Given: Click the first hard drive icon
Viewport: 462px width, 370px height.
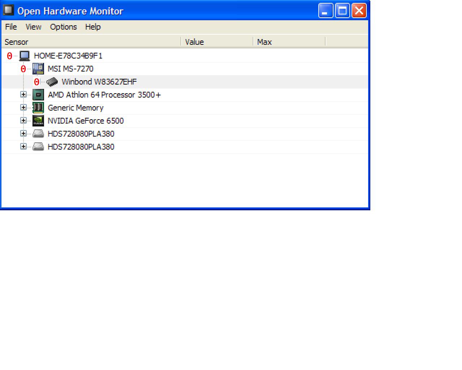Looking at the screenshot, I should pyautogui.click(x=38, y=134).
